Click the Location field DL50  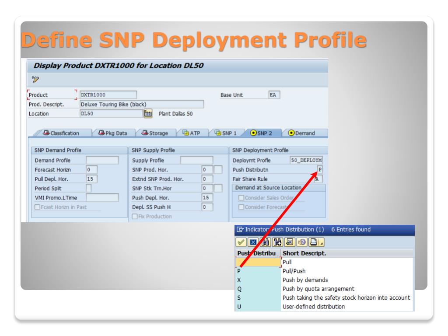[x=111, y=113]
